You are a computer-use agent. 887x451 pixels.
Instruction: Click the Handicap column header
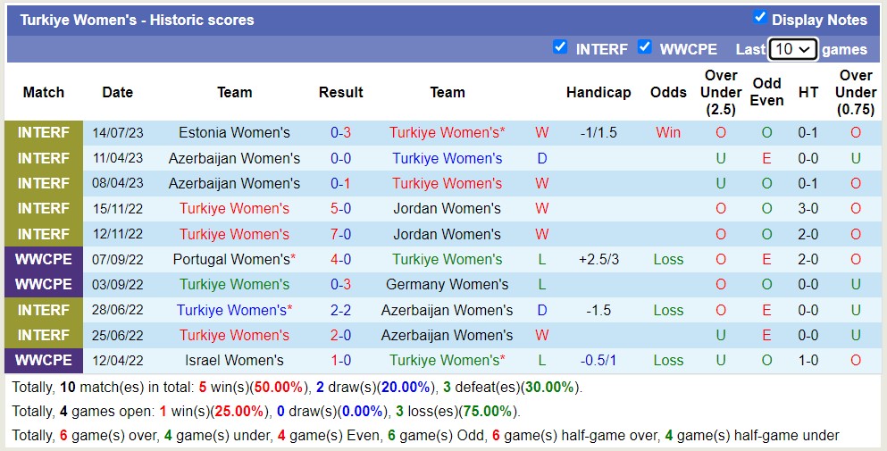coord(598,92)
